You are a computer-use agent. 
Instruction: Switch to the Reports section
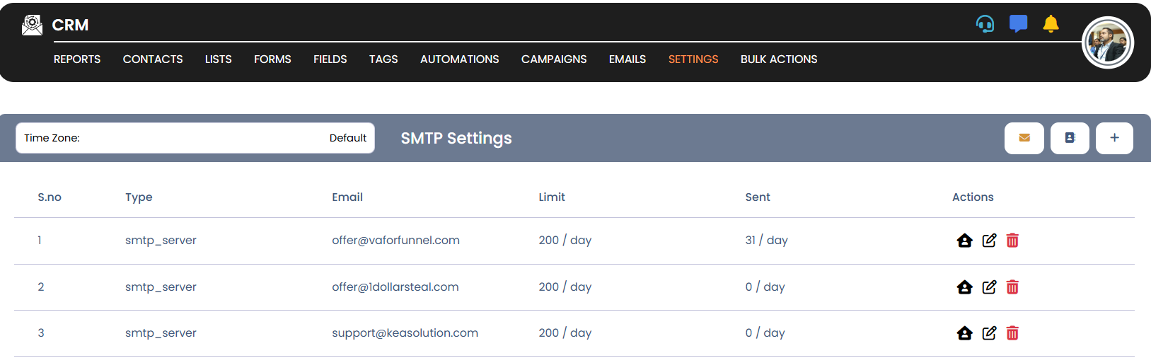tap(77, 59)
